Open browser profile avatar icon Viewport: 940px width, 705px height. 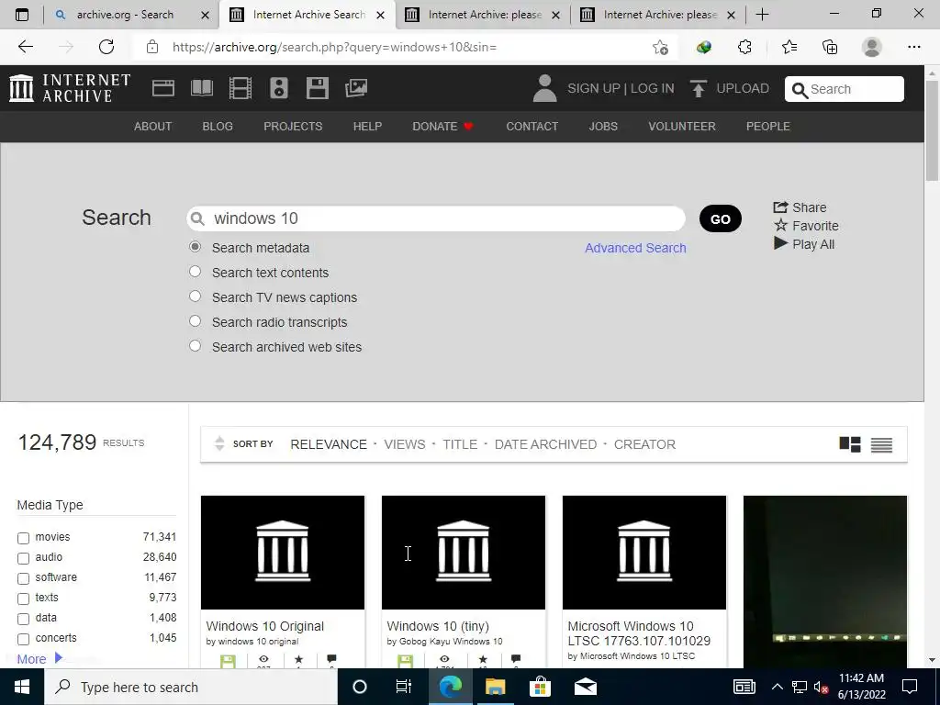872,47
